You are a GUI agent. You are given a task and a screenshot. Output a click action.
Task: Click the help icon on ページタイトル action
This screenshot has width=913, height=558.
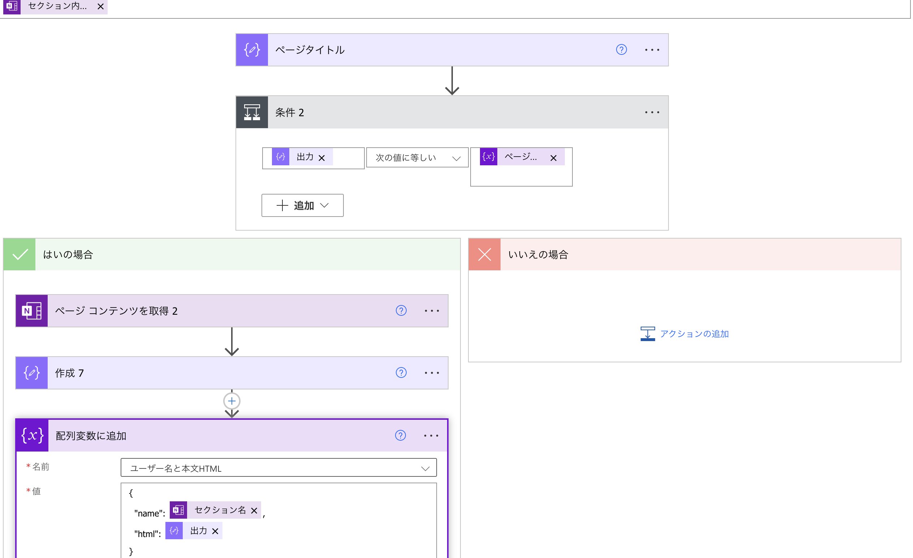[x=622, y=49]
